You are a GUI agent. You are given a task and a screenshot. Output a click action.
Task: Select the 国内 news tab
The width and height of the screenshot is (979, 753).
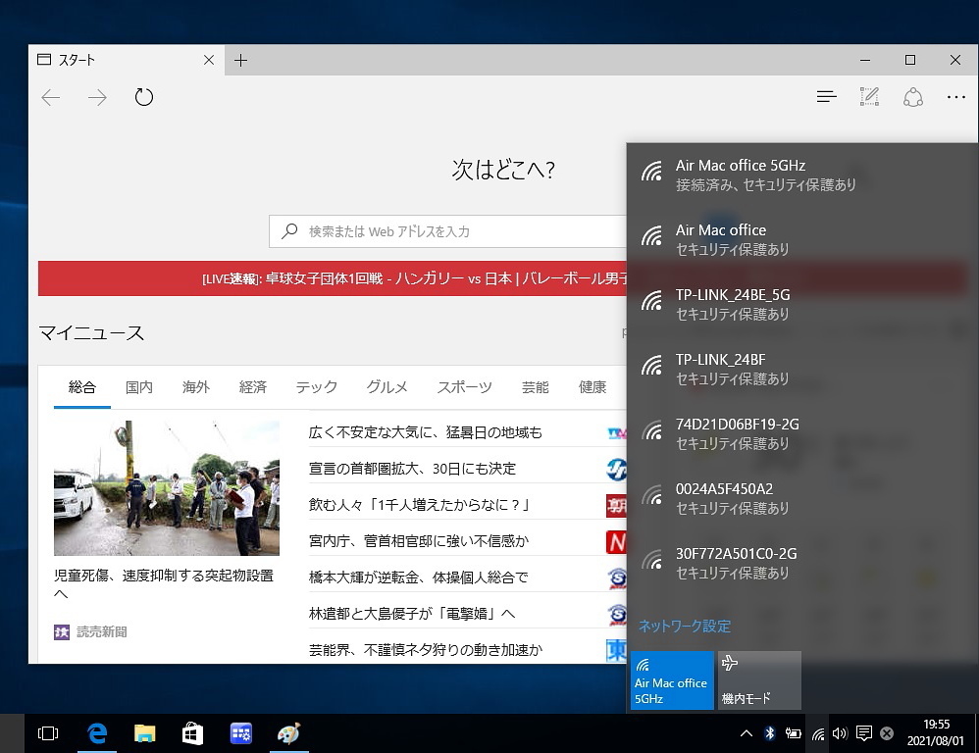point(138,386)
